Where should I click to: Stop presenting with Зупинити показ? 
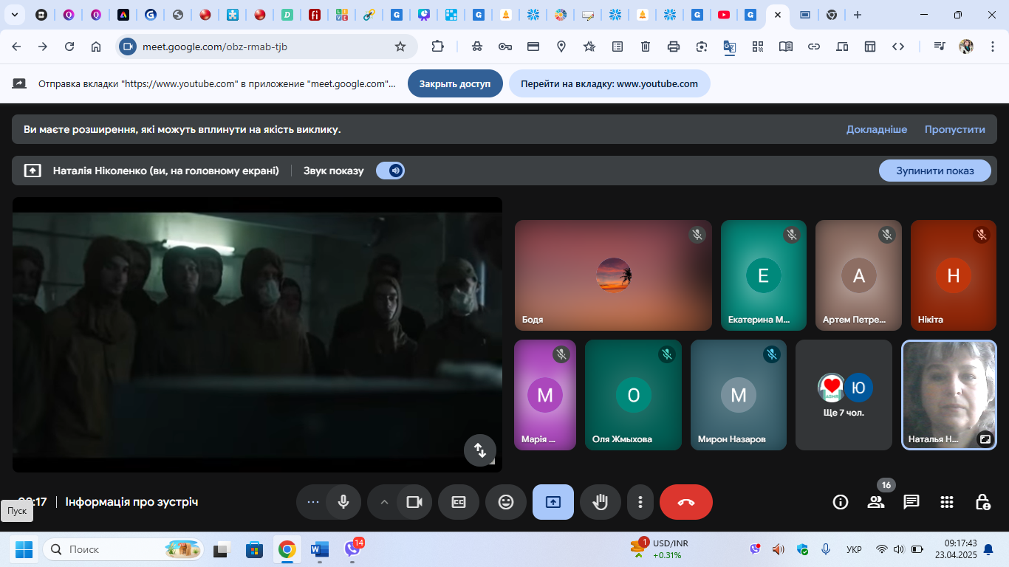coord(935,171)
